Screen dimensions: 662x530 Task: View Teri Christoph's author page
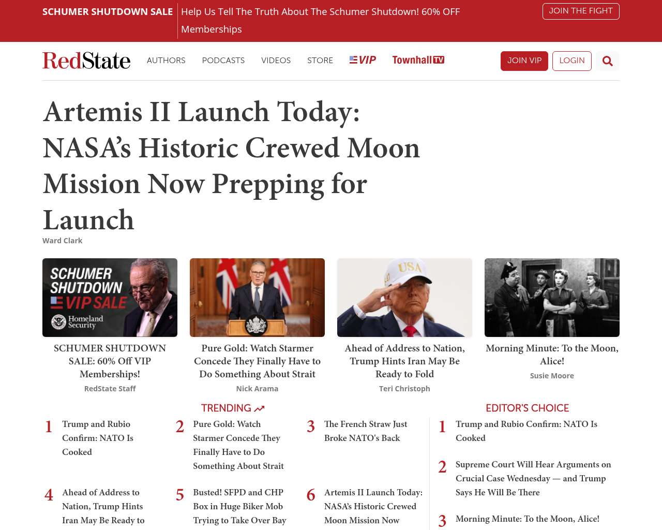coord(404,389)
